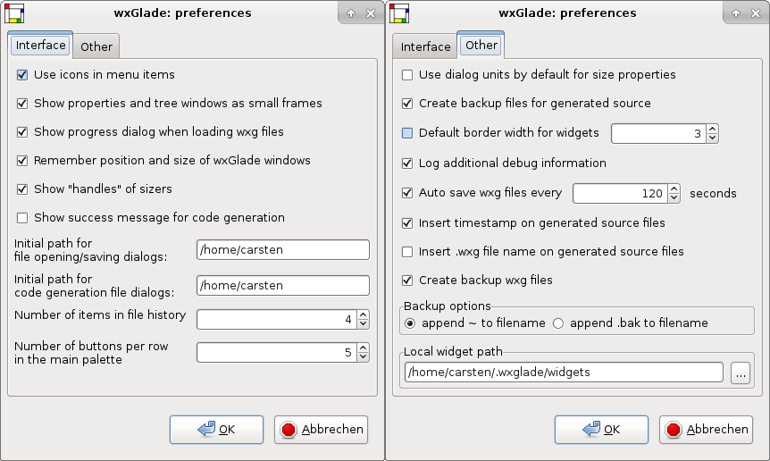770x461 pixels.
Task: Toggle Auto save wxg files checkbox
Action: coord(407,192)
